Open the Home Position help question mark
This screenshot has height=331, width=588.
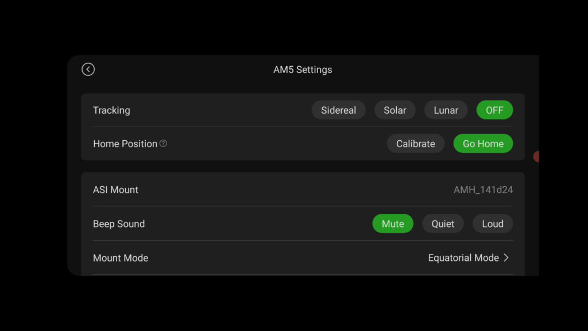pyautogui.click(x=163, y=143)
